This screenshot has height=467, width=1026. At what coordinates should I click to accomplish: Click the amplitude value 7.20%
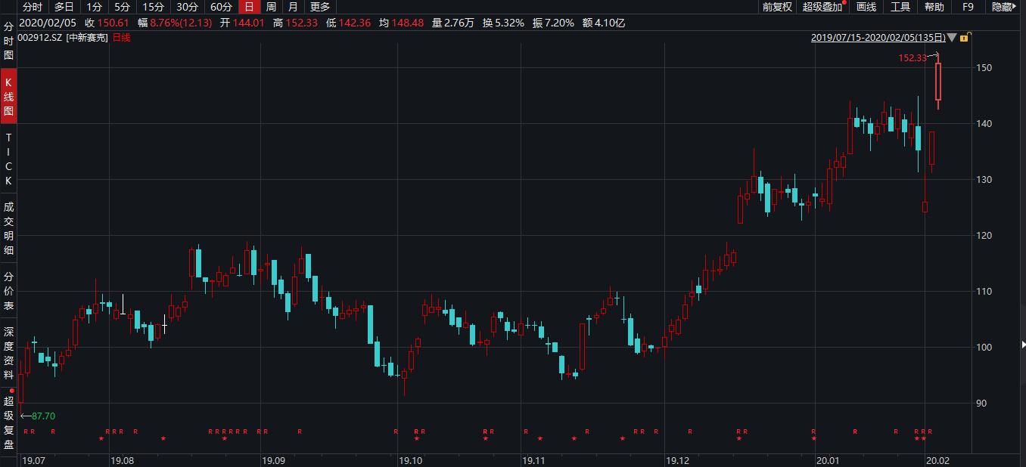[x=560, y=23]
